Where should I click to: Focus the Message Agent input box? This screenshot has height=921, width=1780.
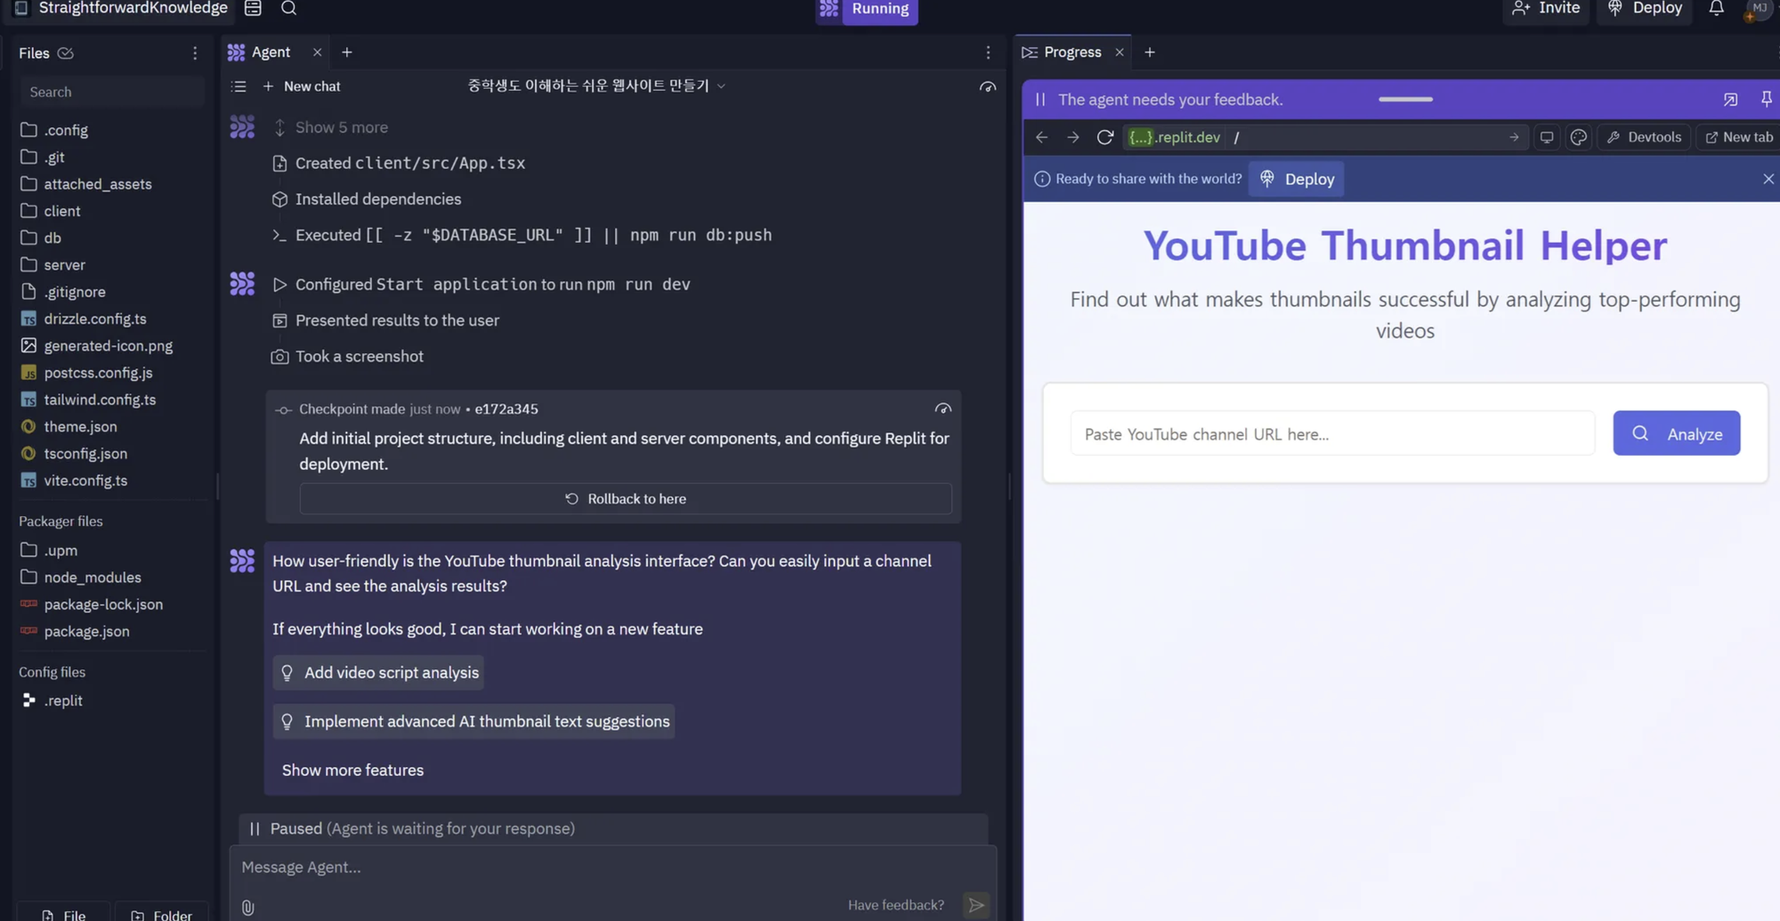(612, 867)
